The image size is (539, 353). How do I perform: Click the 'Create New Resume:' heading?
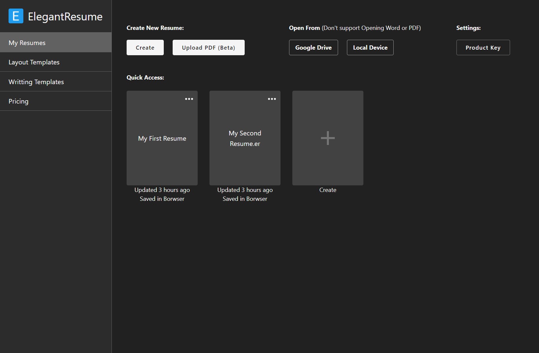coord(155,28)
